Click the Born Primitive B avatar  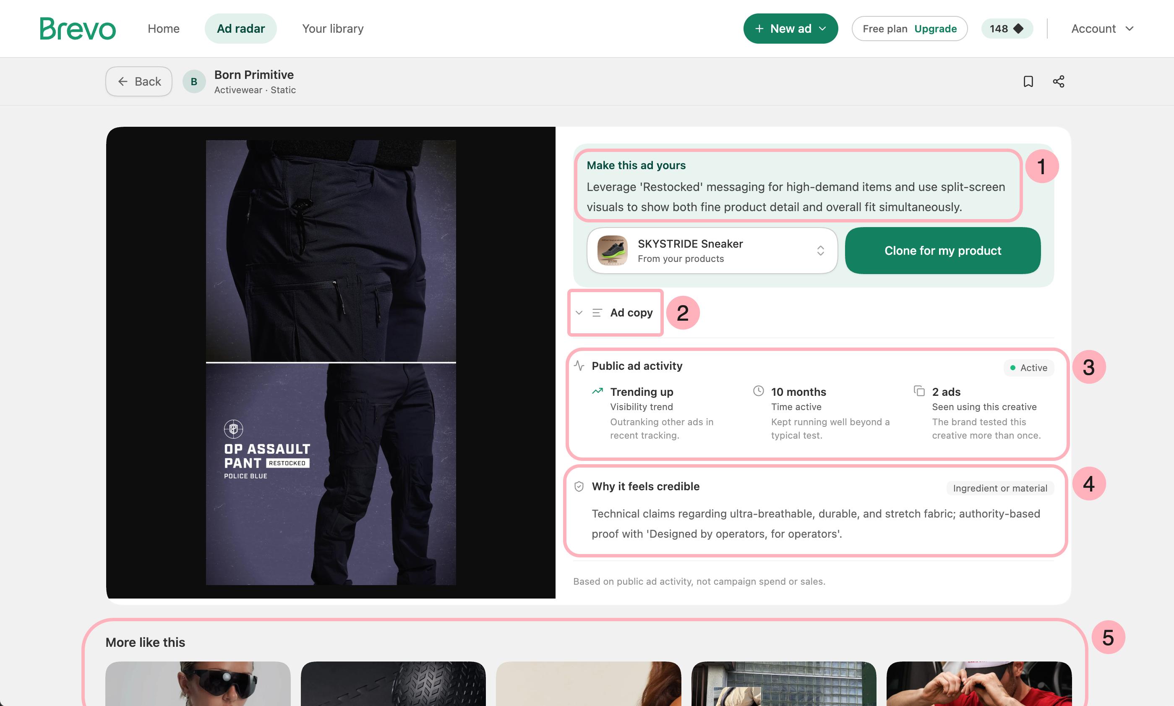pyautogui.click(x=194, y=81)
